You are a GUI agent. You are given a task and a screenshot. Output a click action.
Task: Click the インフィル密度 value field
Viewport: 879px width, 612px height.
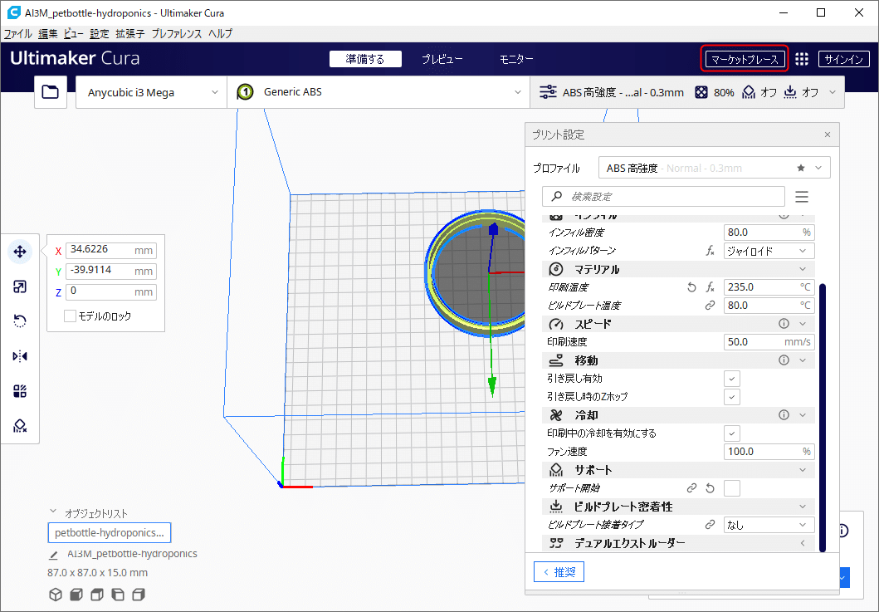pyautogui.click(x=769, y=233)
